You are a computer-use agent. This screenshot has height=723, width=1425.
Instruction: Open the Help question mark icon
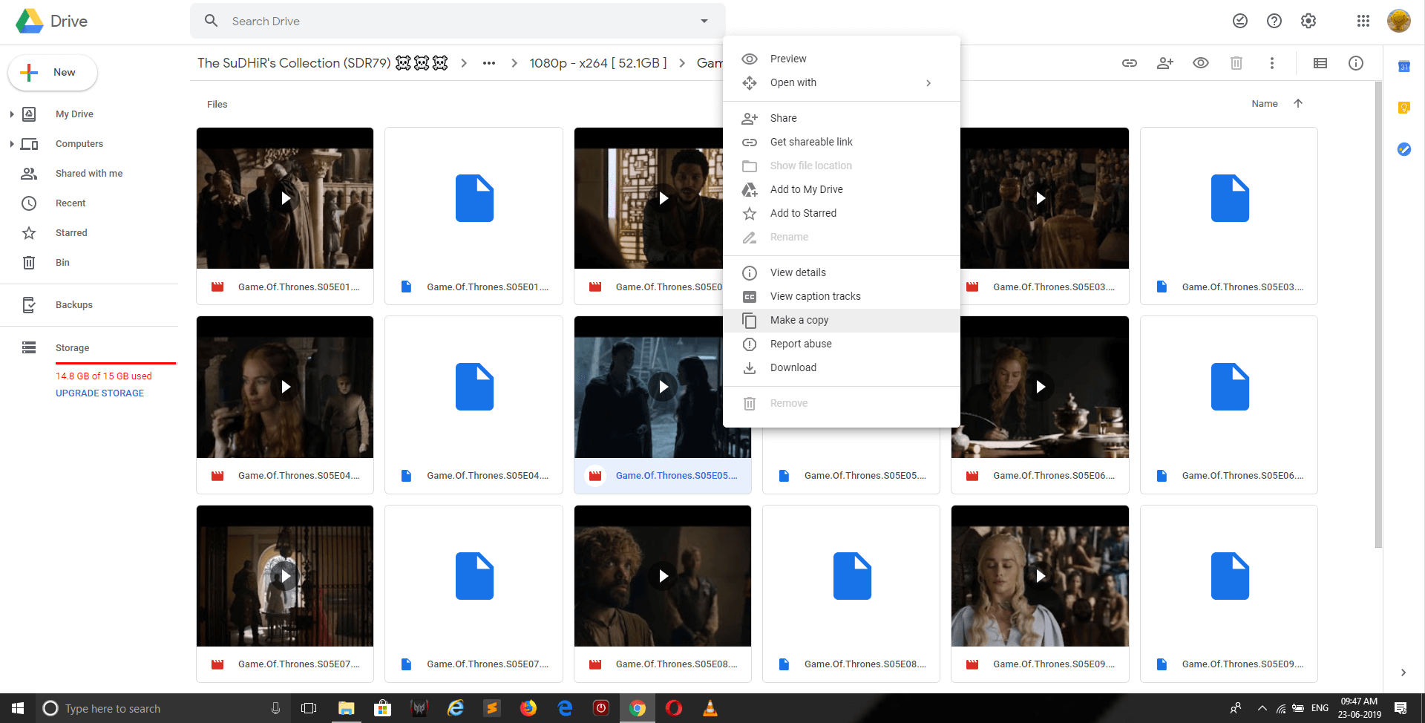tap(1274, 21)
